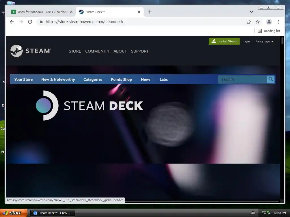Open the Chrome profile avatar icon
This screenshot has width=290, height=217.
pos(269,22)
